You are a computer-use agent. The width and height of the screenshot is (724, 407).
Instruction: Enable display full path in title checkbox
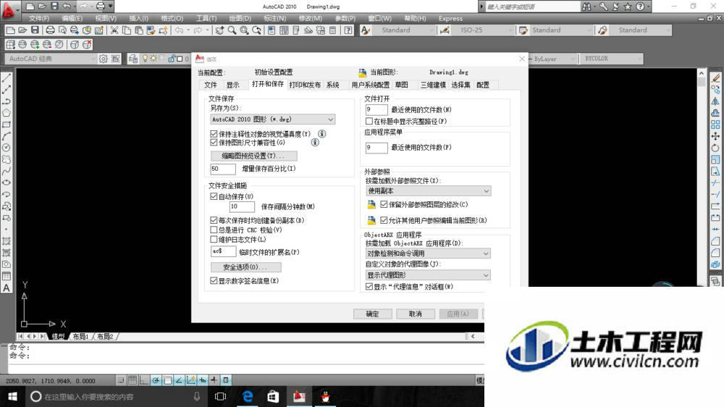369,121
